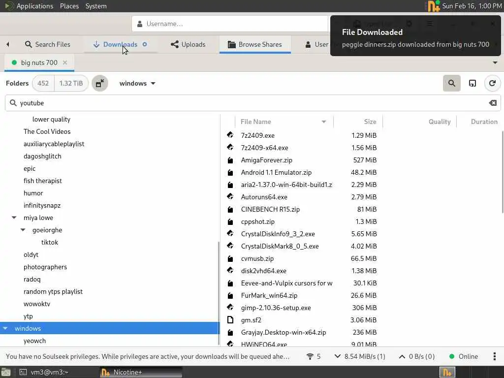Image resolution: width=504 pixels, height=378 pixels.
Task: Select the lower quality folder
Action: click(51, 119)
